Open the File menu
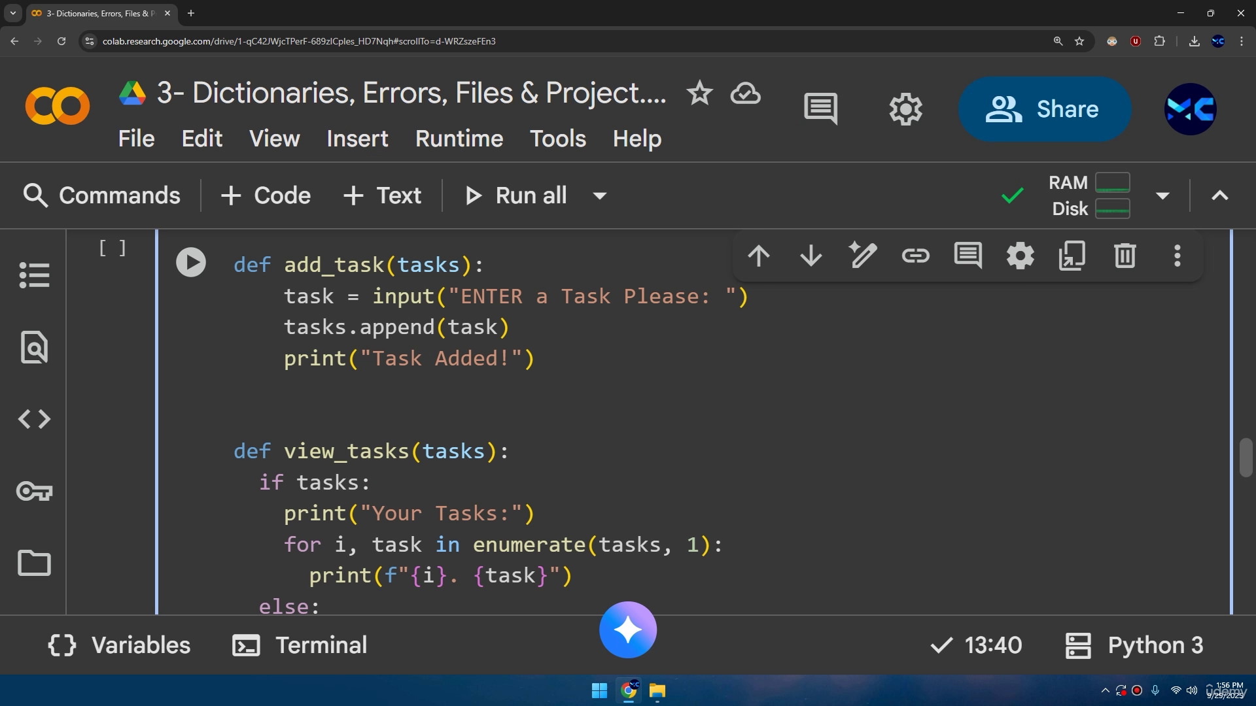The image size is (1256, 706). [x=136, y=139]
